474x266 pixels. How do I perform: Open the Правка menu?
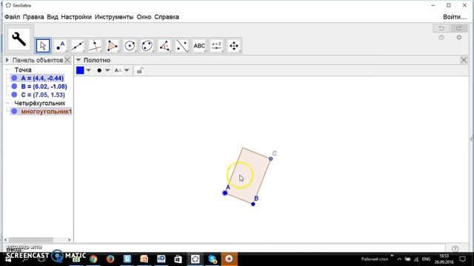tap(33, 17)
